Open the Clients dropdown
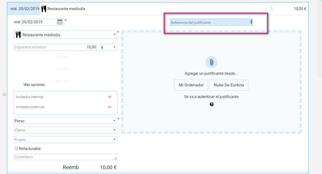The image size is (322, 174). click(x=65, y=130)
